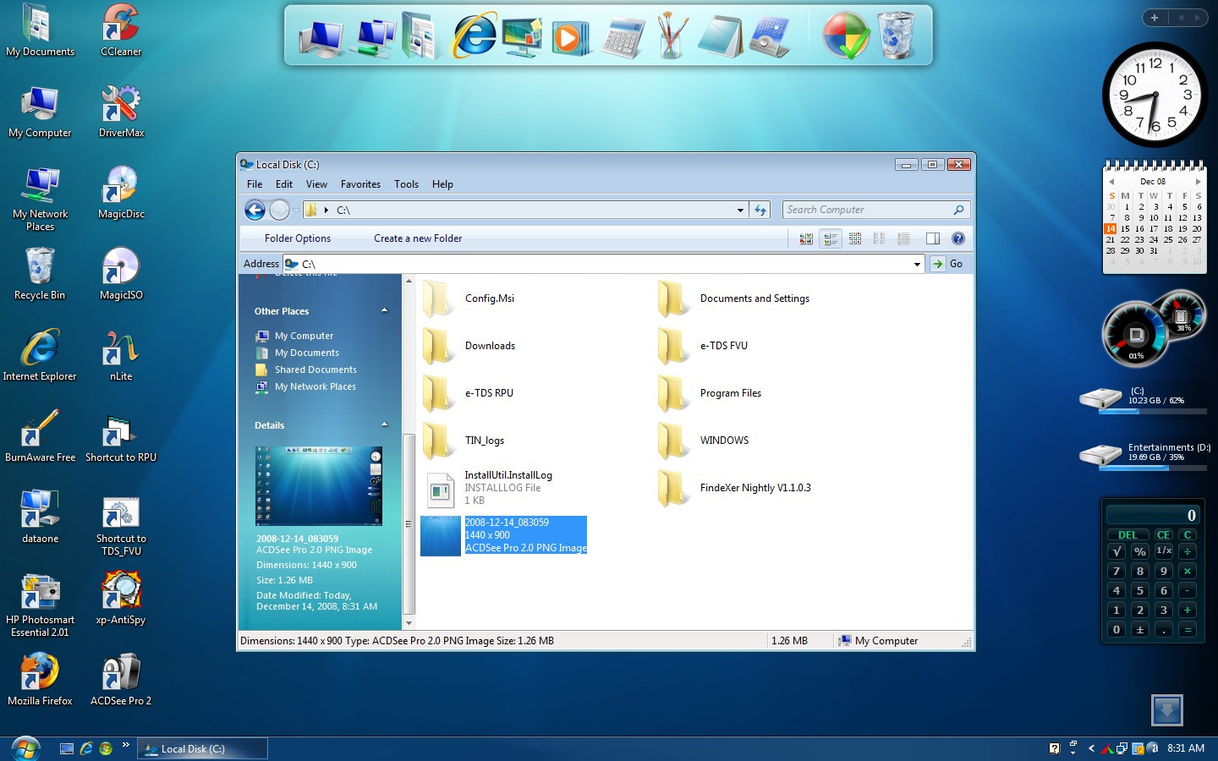This screenshot has width=1218, height=761.
Task: Select the BurnAware Free desktop icon
Action: pos(40,436)
